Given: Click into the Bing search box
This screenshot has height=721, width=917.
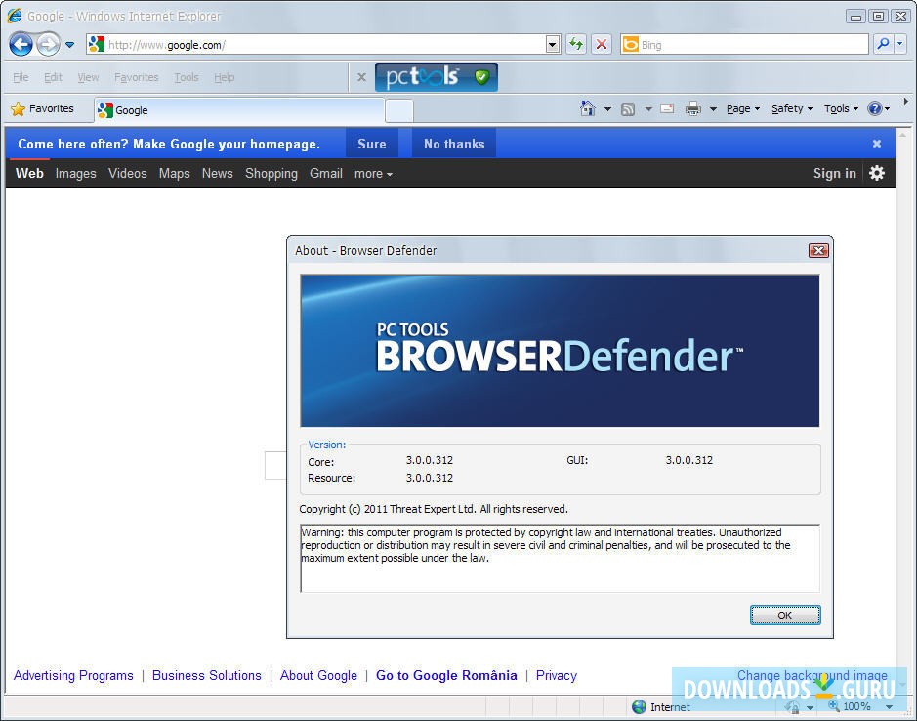Looking at the screenshot, I should click(744, 45).
